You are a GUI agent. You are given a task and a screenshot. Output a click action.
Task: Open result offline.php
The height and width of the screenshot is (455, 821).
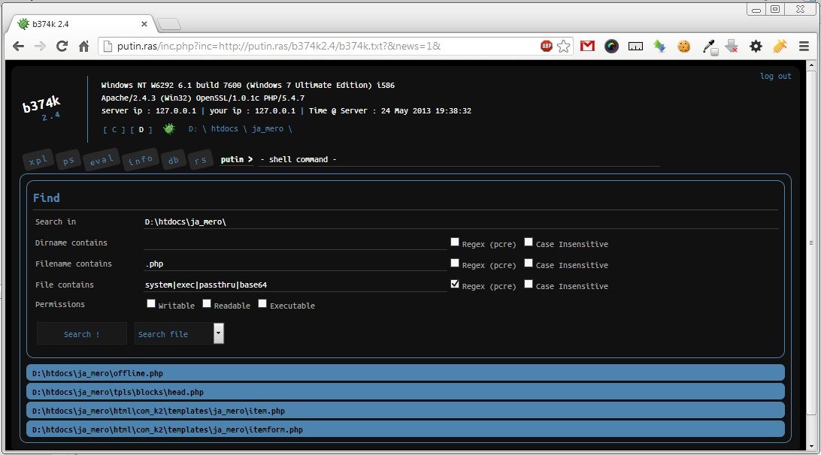[405, 373]
